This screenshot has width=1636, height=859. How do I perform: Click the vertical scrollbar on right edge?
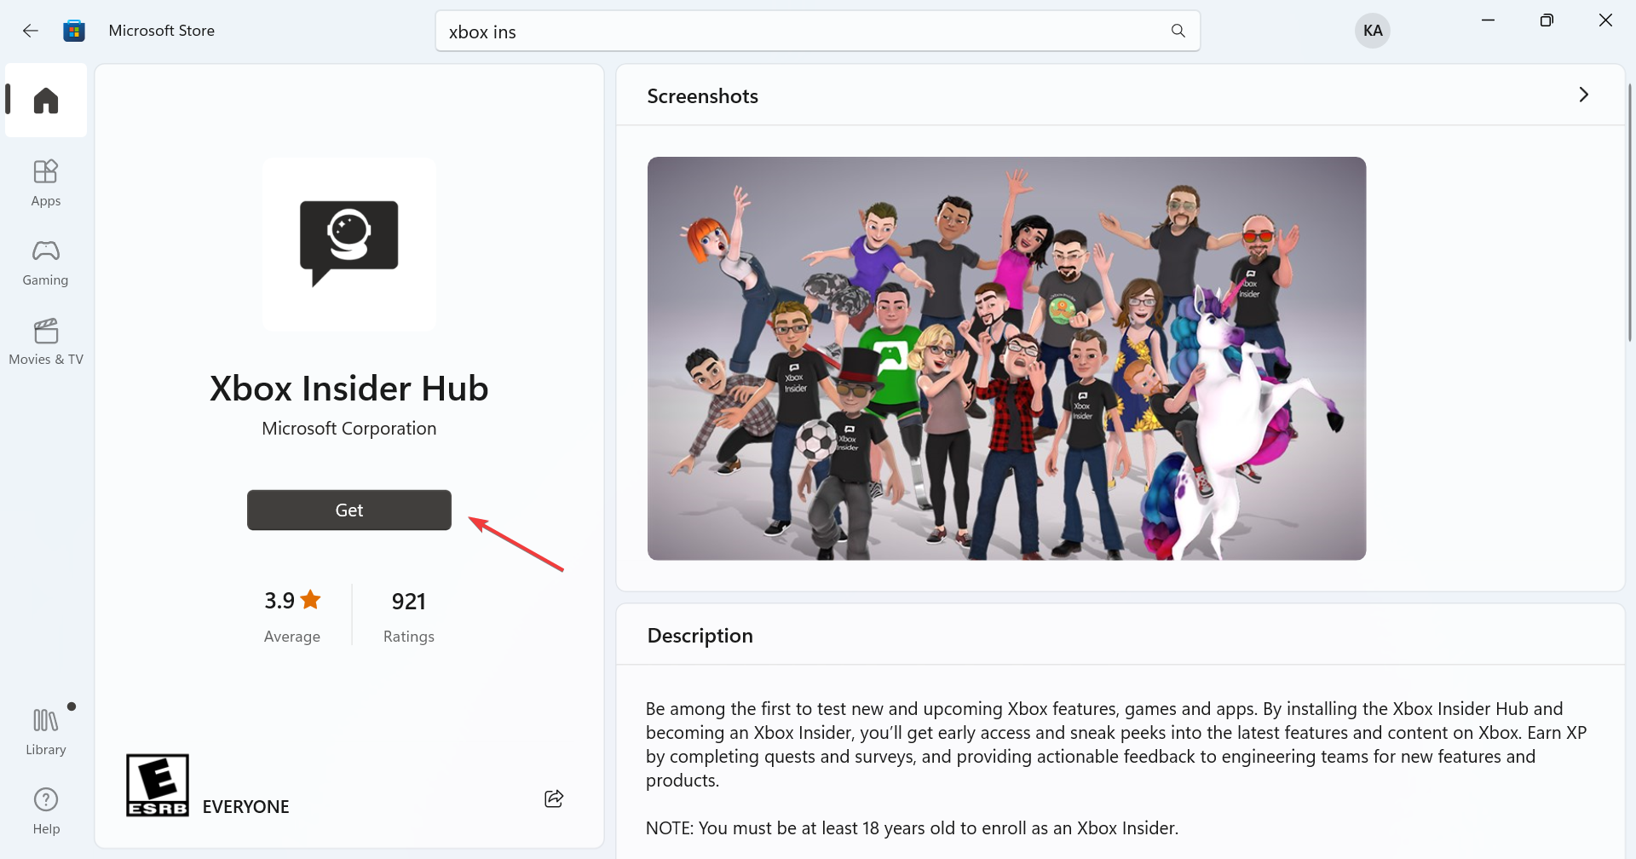tap(1630, 213)
